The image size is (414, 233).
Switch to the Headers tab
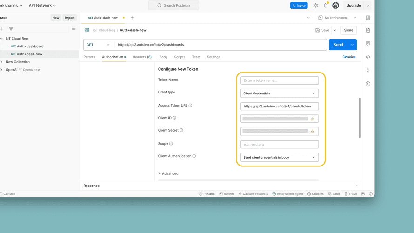coord(142,57)
